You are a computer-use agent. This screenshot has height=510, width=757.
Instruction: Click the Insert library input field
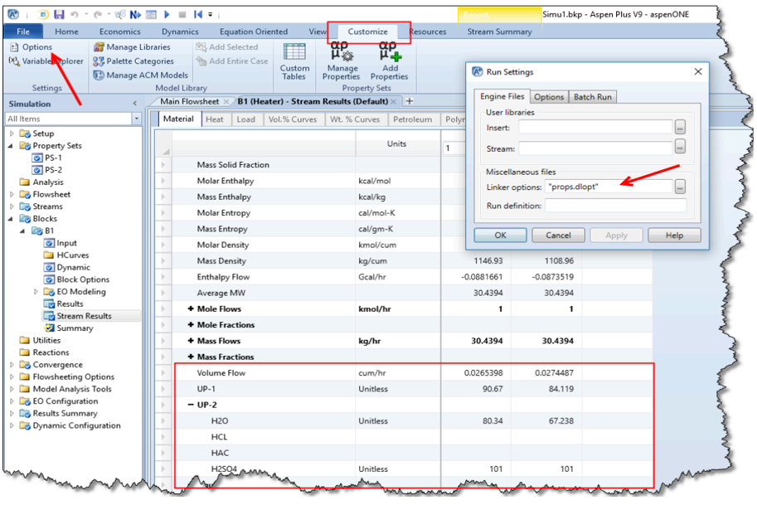pyautogui.click(x=595, y=128)
